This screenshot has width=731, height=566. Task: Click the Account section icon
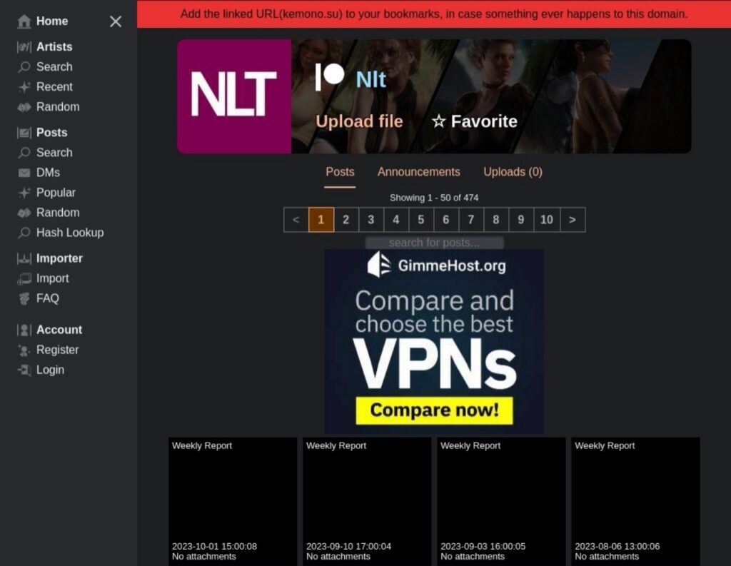[x=24, y=330]
